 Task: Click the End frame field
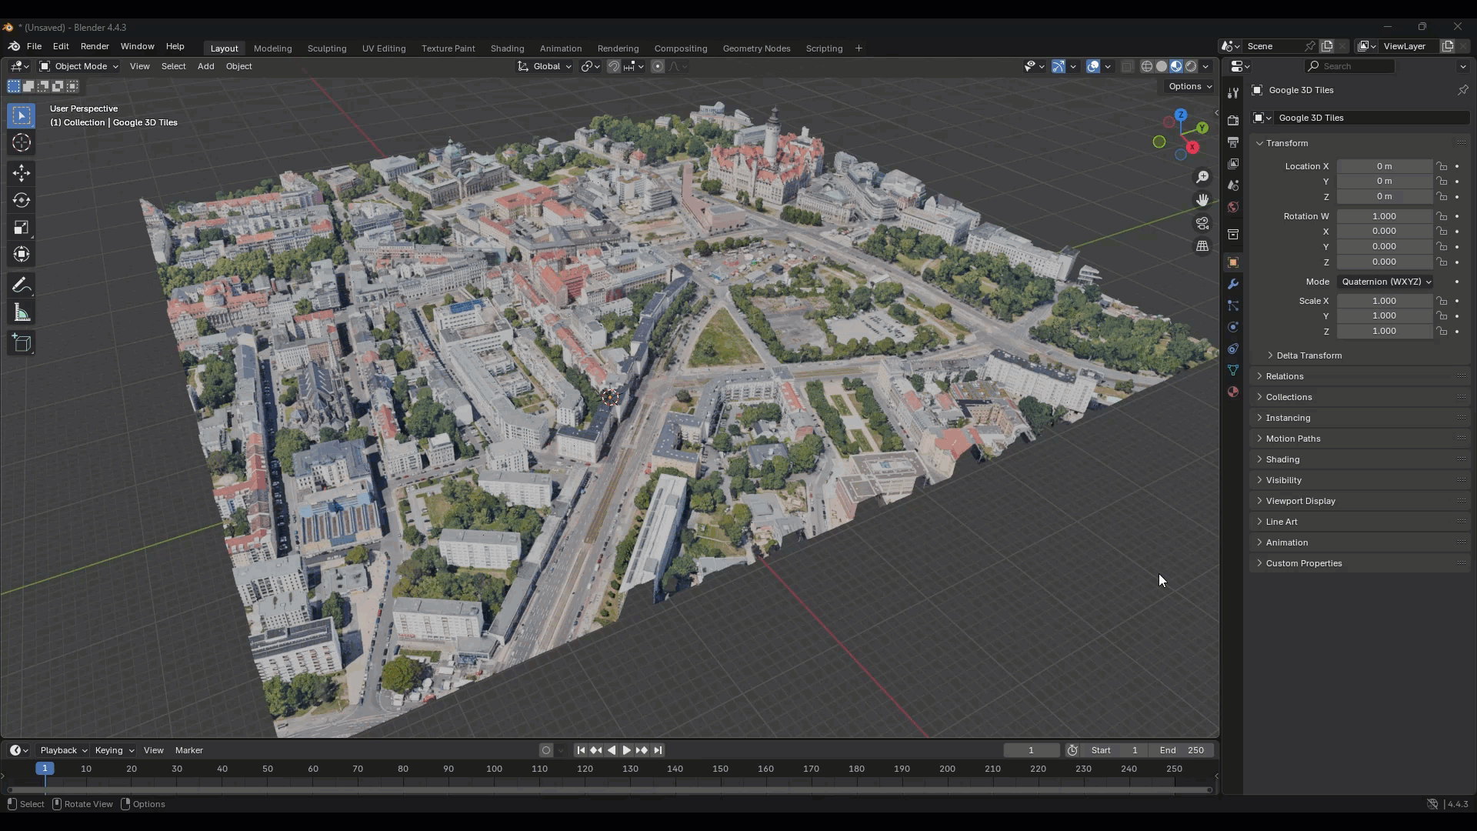pos(1182,750)
